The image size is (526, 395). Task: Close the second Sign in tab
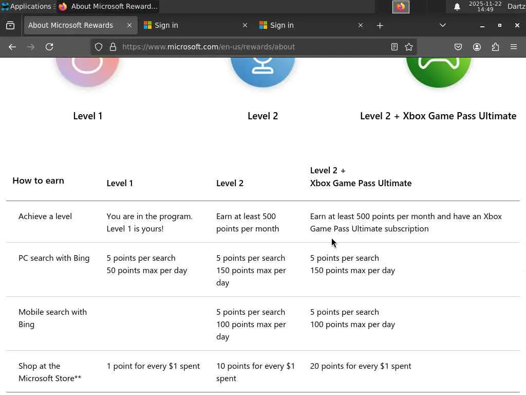point(360,26)
